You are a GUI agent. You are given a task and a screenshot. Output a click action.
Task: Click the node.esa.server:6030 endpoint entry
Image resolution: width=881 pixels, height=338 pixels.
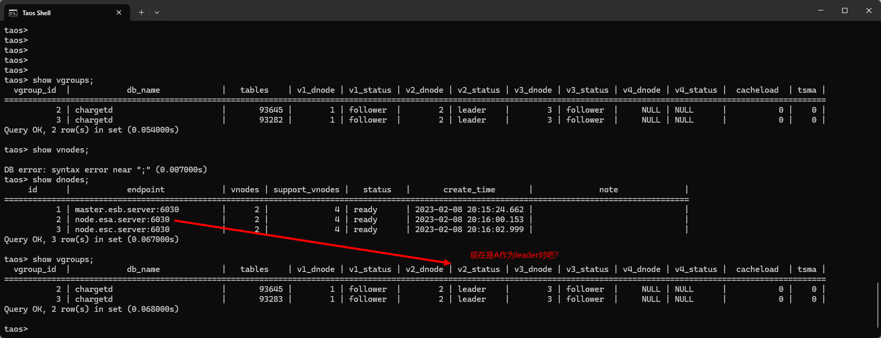coord(122,220)
